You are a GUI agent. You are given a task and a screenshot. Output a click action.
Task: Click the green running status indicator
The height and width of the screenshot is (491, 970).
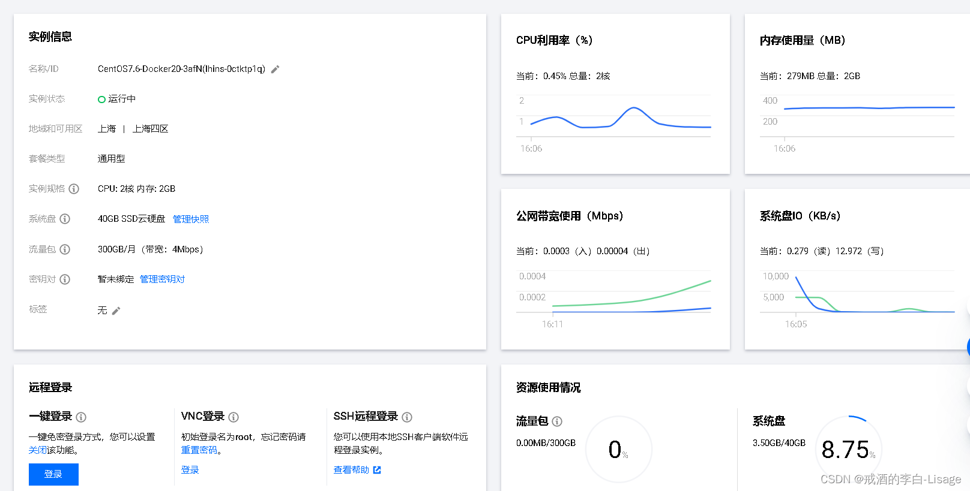point(101,100)
